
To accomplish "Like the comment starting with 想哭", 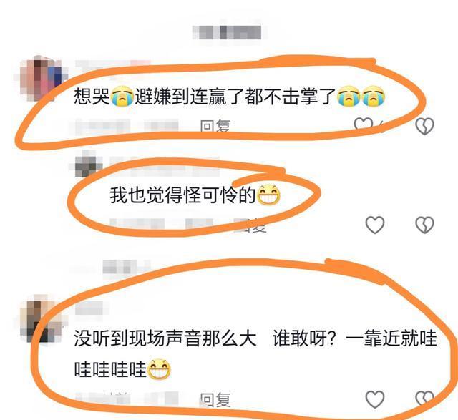I will point(364,125).
